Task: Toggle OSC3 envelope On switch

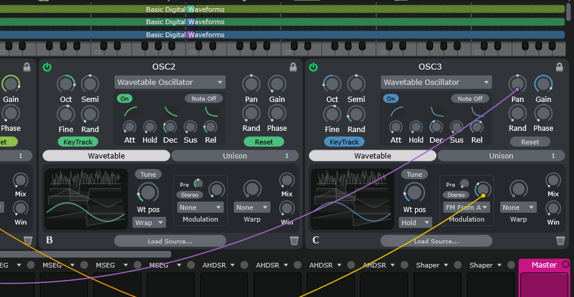Action: (x=391, y=98)
